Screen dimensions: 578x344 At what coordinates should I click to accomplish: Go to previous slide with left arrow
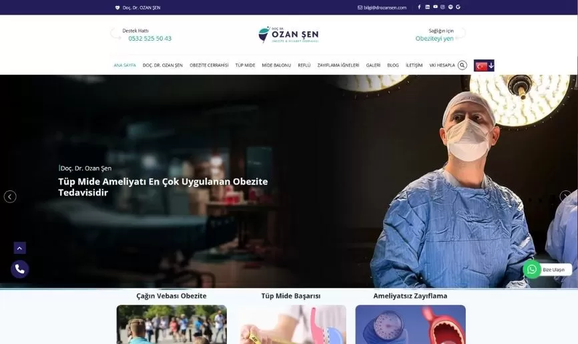click(10, 196)
